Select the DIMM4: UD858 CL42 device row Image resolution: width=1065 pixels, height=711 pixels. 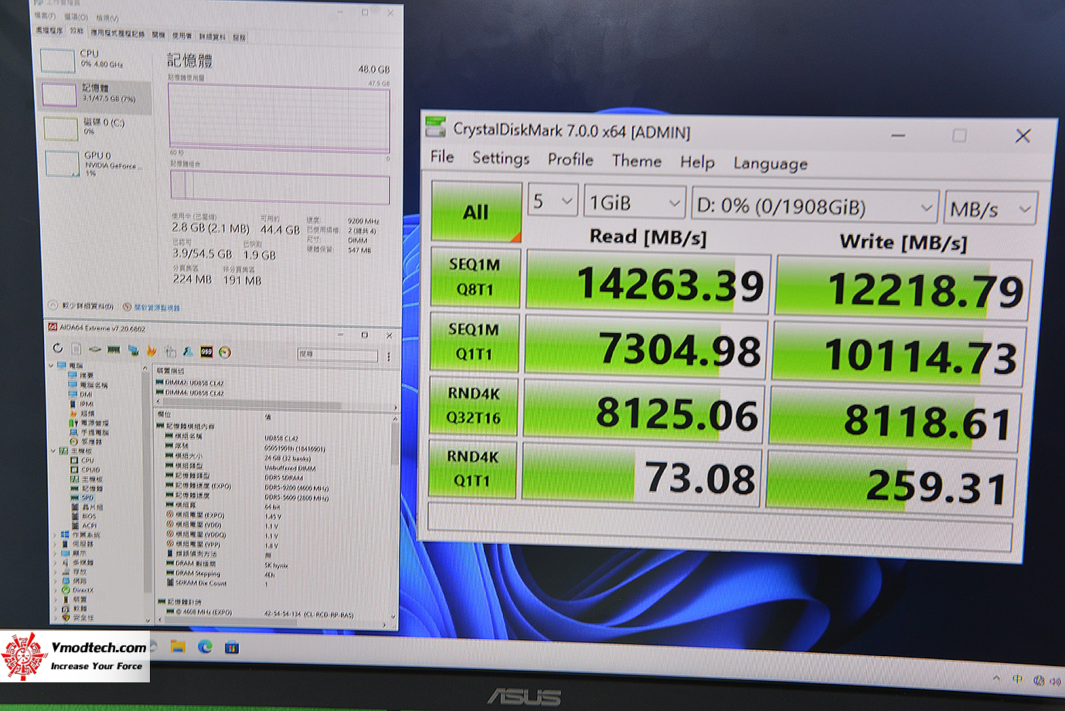pyautogui.click(x=190, y=393)
